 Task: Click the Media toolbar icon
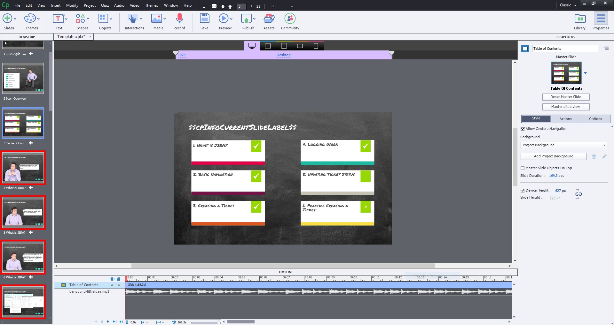(x=156, y=19)
